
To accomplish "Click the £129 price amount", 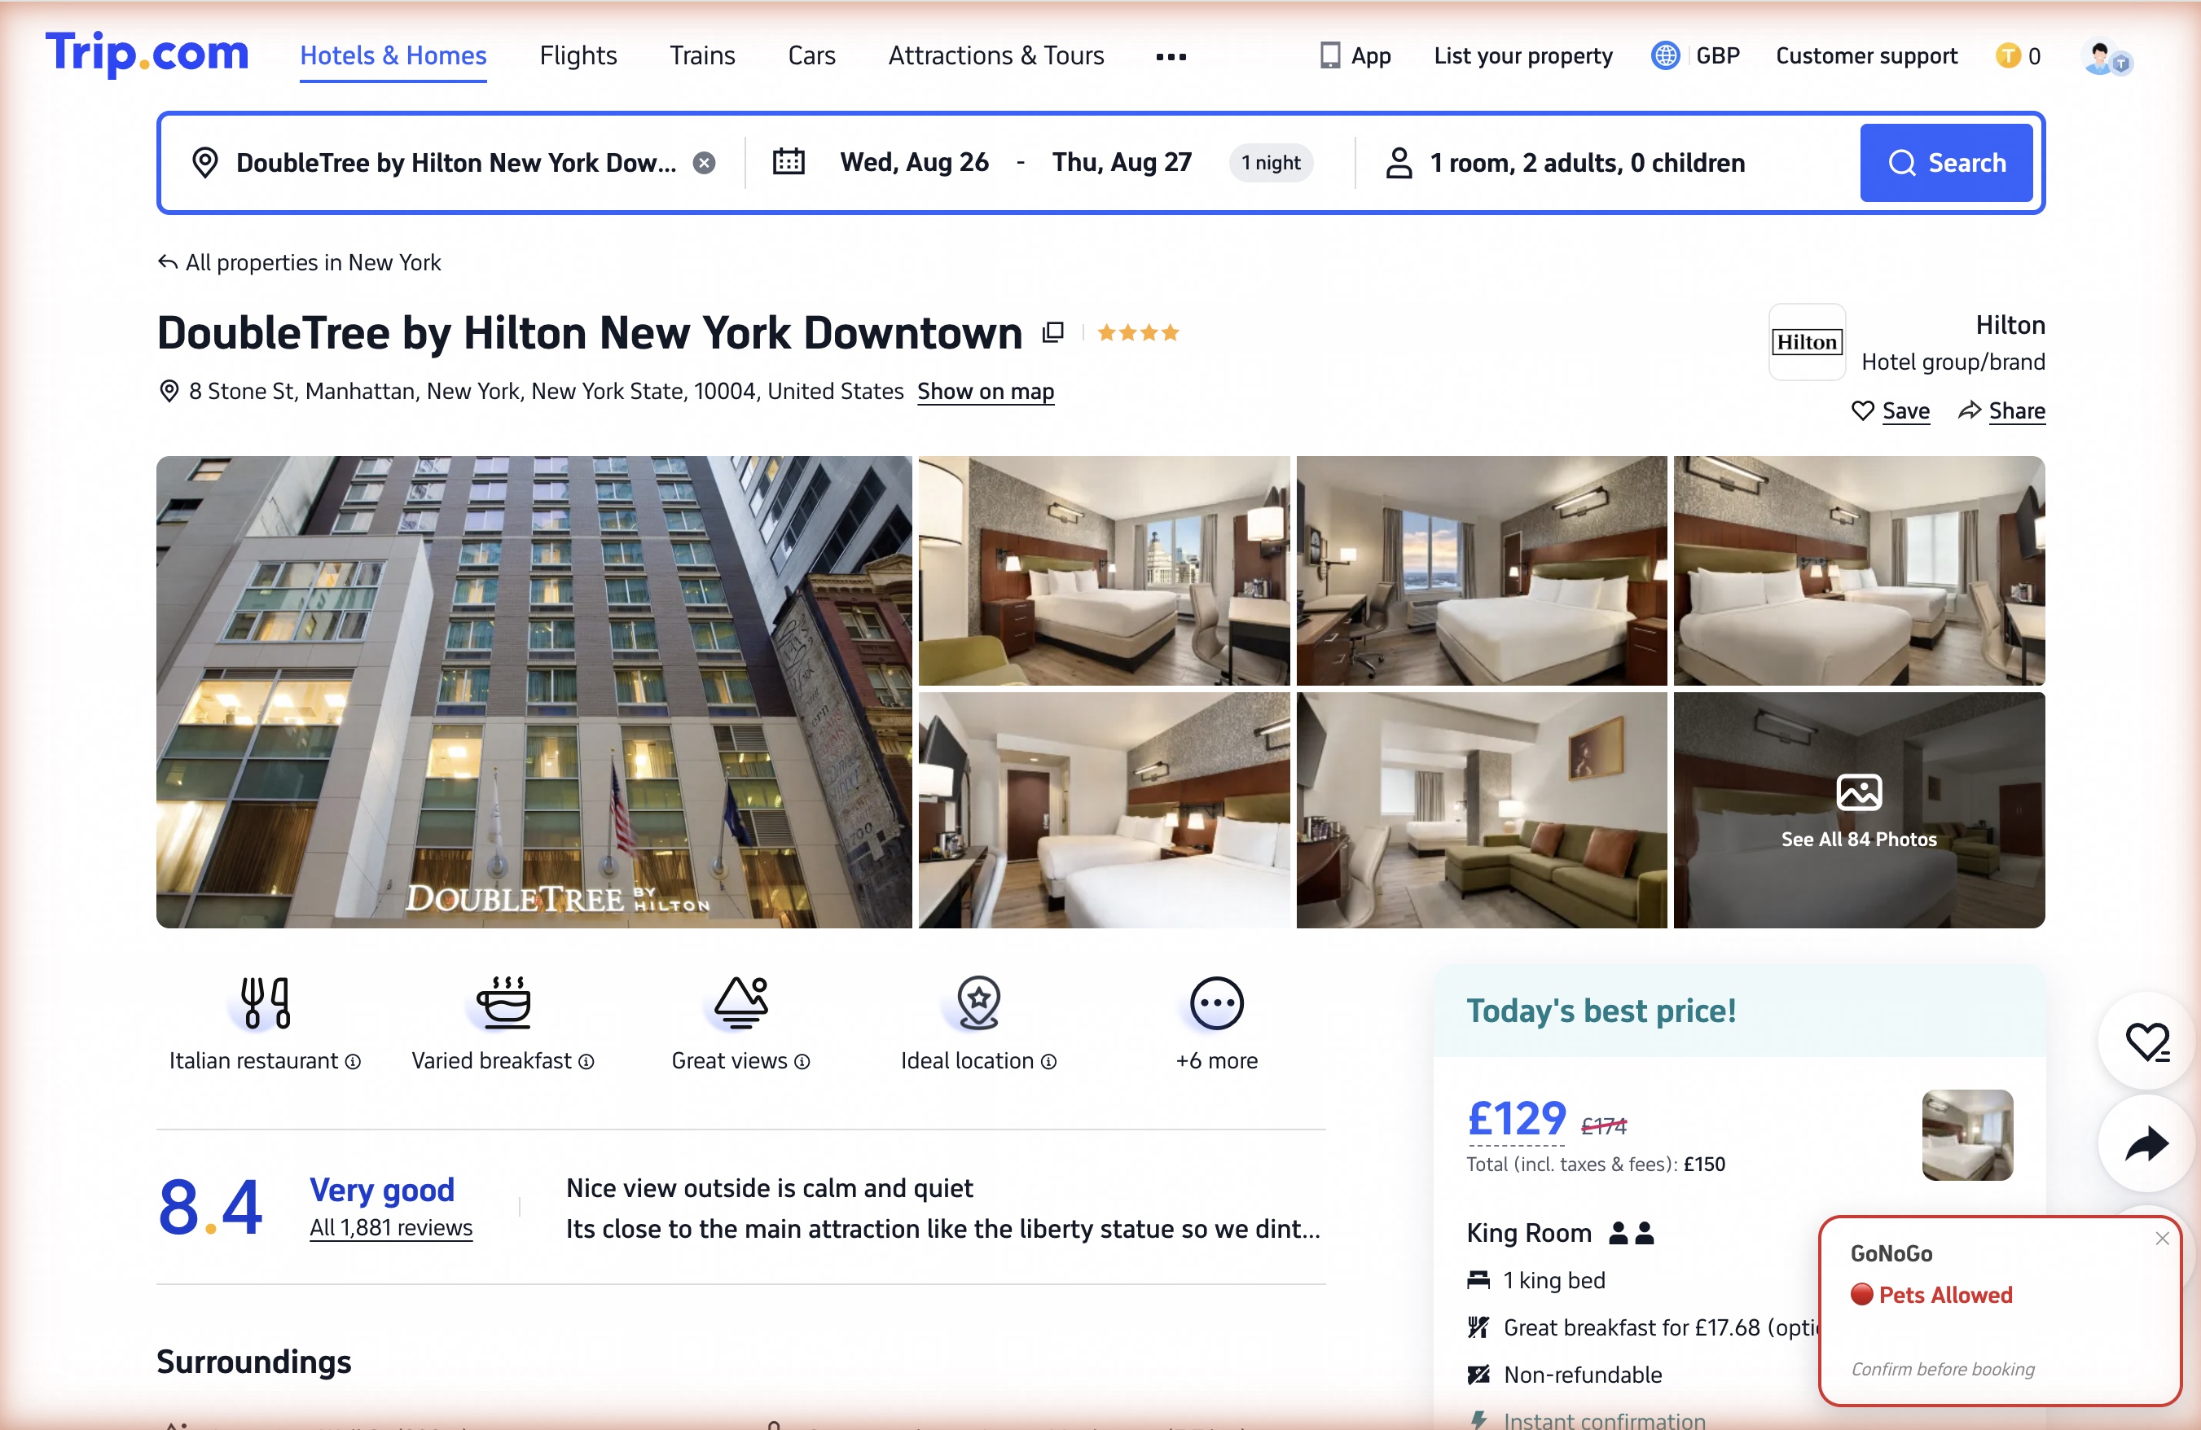I will pyautogui.click(x=1517, y=1118).
